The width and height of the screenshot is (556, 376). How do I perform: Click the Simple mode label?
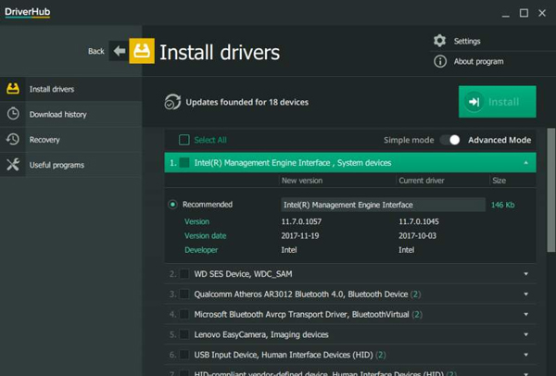click(x=409, y=141)
